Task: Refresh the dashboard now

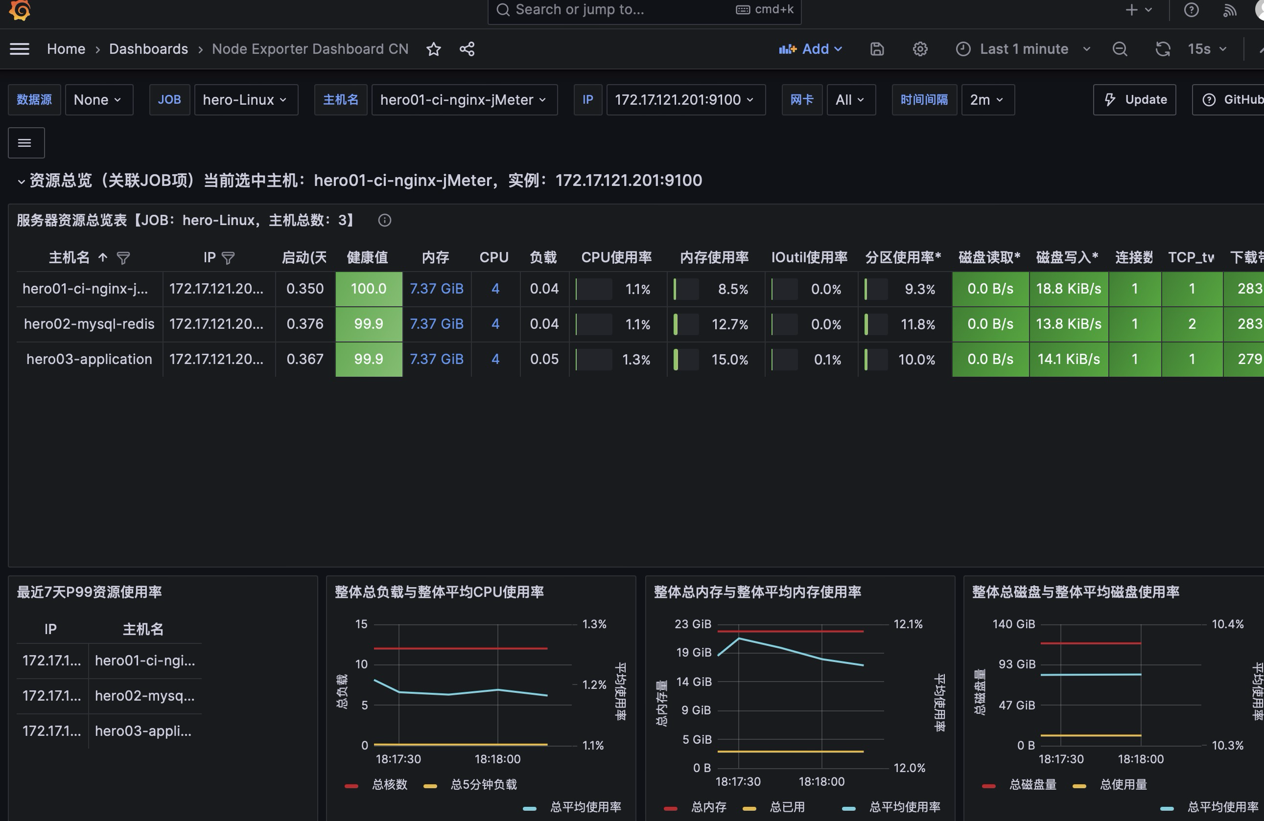Action: (x=1163, y=49)
